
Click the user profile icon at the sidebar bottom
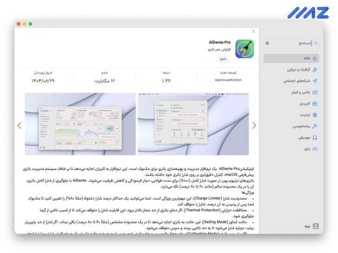coord(316,226)
